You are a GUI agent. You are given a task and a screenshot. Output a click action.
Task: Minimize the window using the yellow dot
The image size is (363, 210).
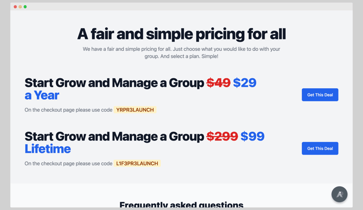coord(20,7)
